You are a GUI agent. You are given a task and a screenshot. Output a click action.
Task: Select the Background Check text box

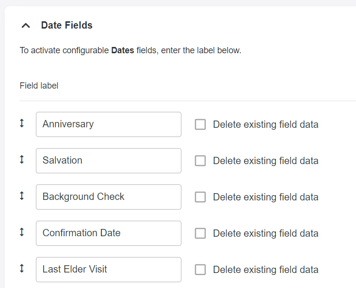tap(108, 197)
